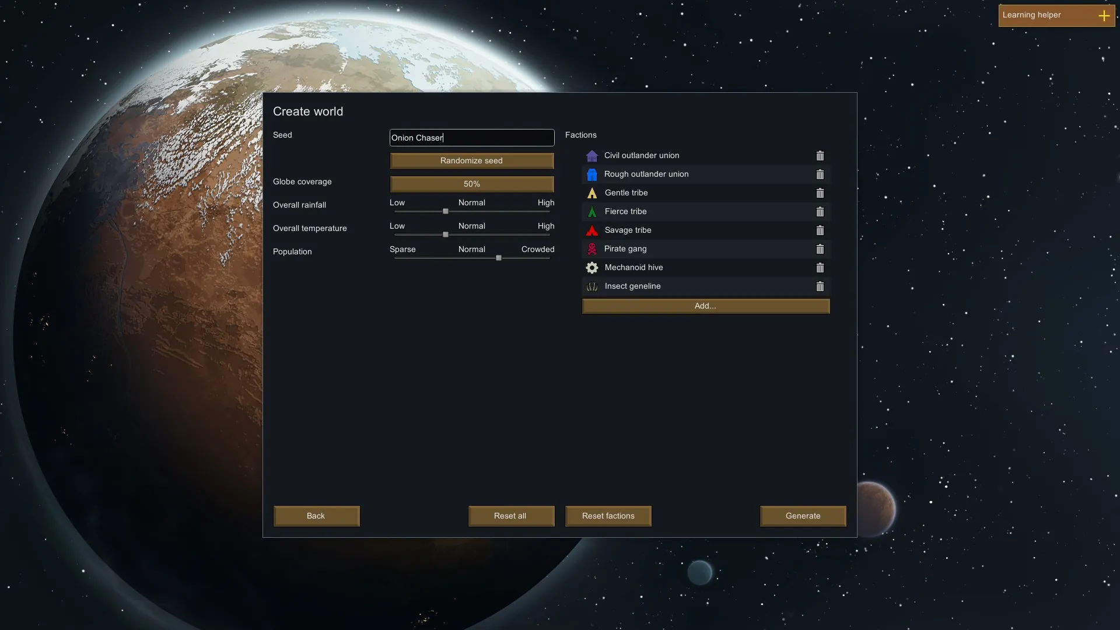Open the Globe coverage 50% selector
The height and width of the screenshot is (630, 1120).
tap(471, 184)
